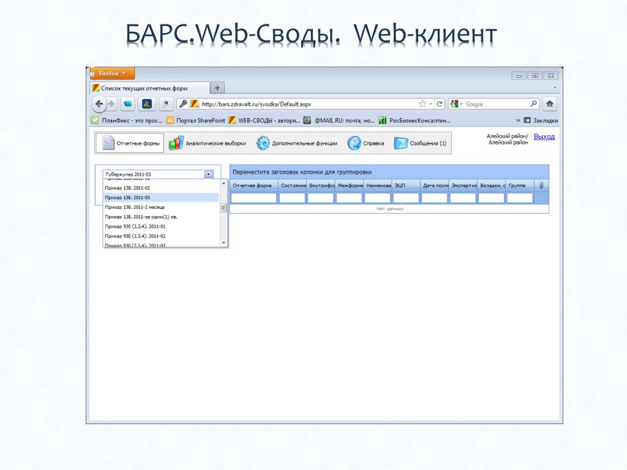Click the Google search input field
This screenshot has width=627, height=470.
[496, 104]
